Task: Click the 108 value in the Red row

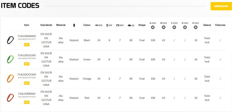Action: point(153,98)
